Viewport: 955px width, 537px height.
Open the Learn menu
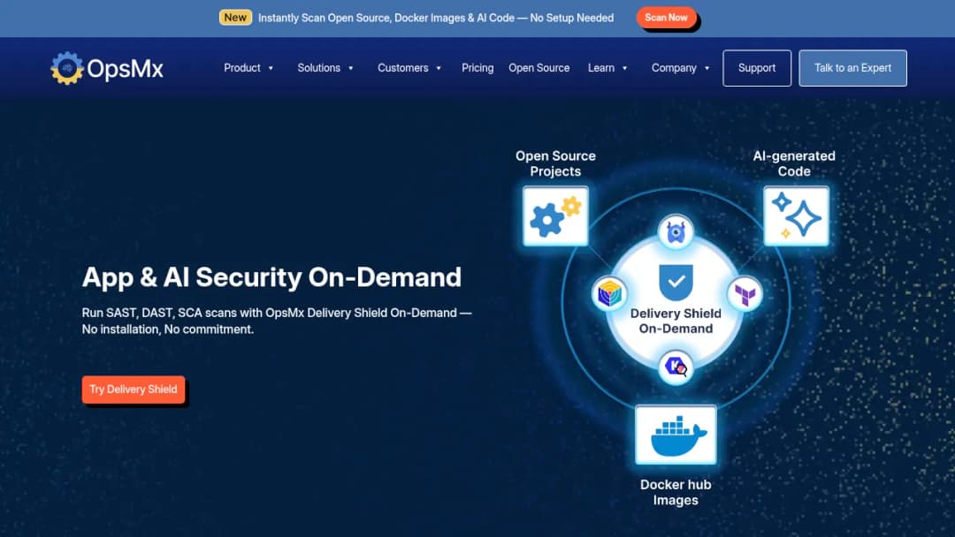(601, 68)
